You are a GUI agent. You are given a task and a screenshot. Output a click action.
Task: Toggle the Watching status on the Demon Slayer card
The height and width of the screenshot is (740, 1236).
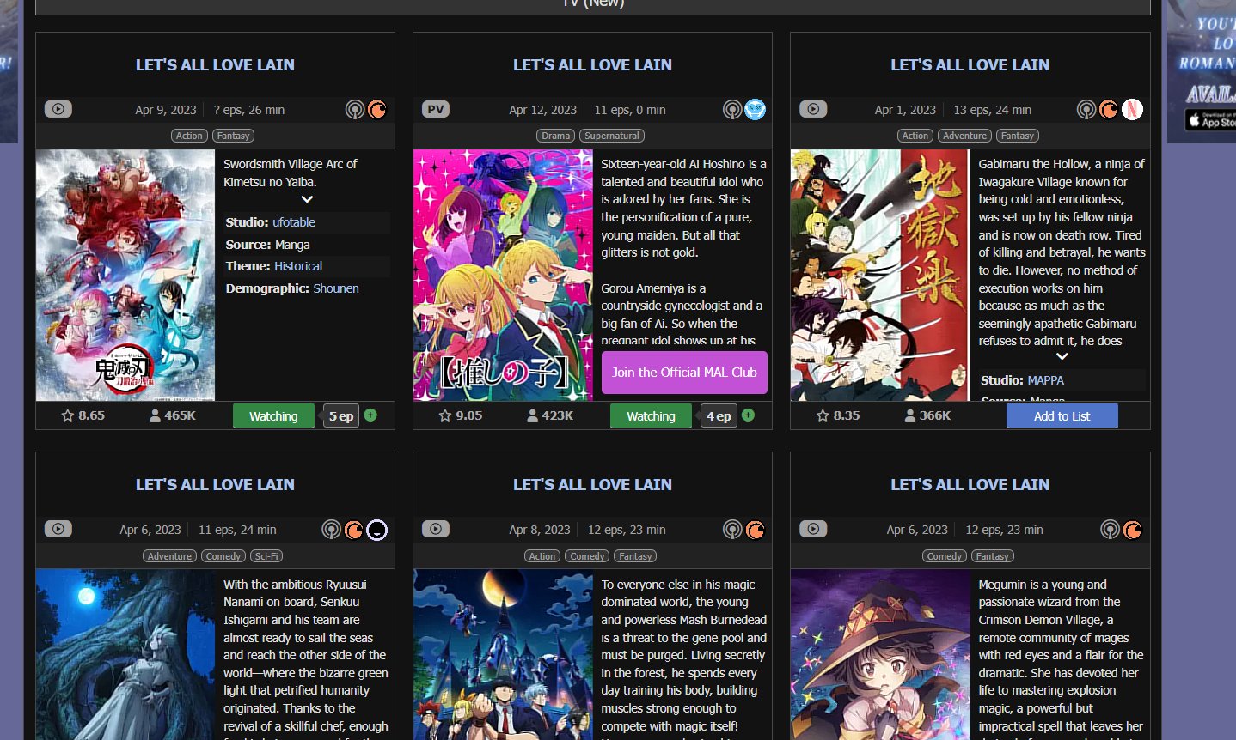(273, 415)
